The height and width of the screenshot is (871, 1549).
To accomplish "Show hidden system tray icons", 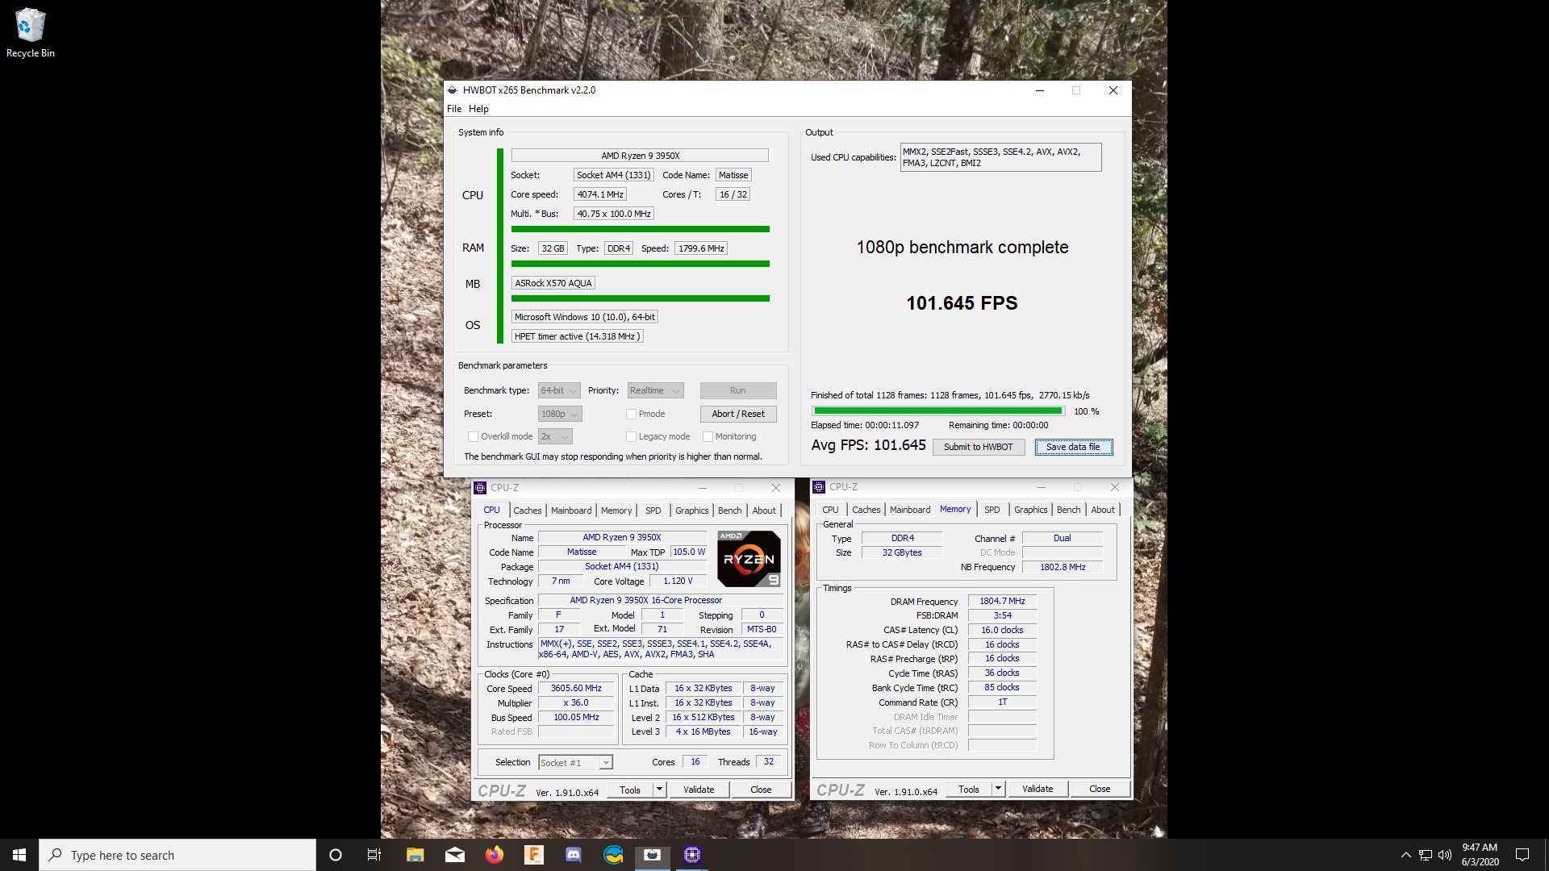I will 1405,855.
